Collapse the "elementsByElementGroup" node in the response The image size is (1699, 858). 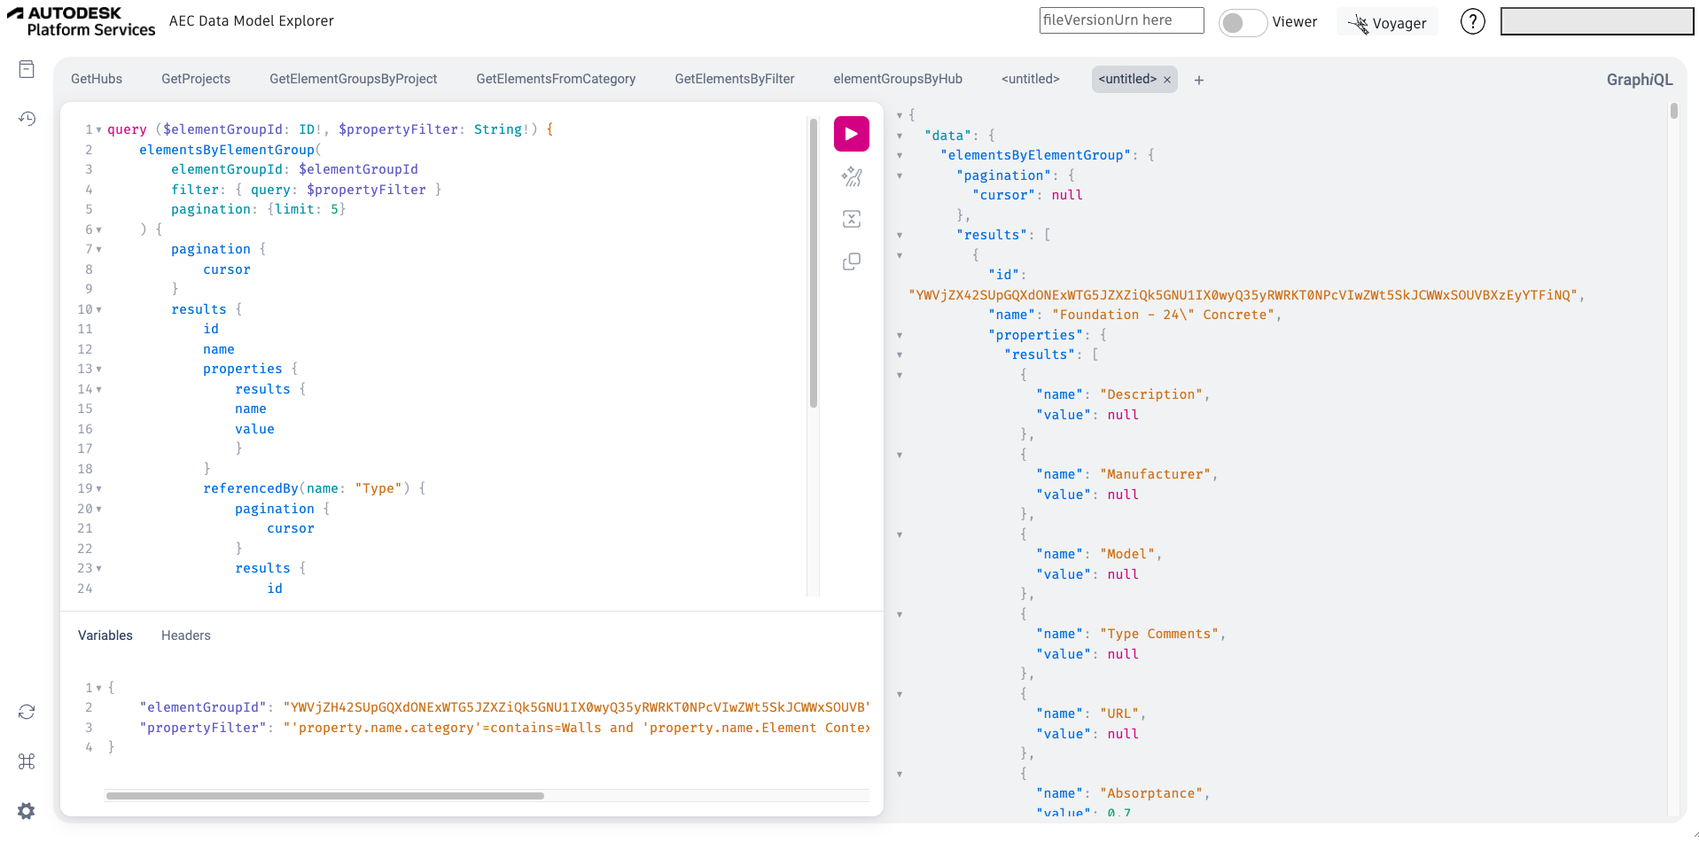click(x=900, y=155)
